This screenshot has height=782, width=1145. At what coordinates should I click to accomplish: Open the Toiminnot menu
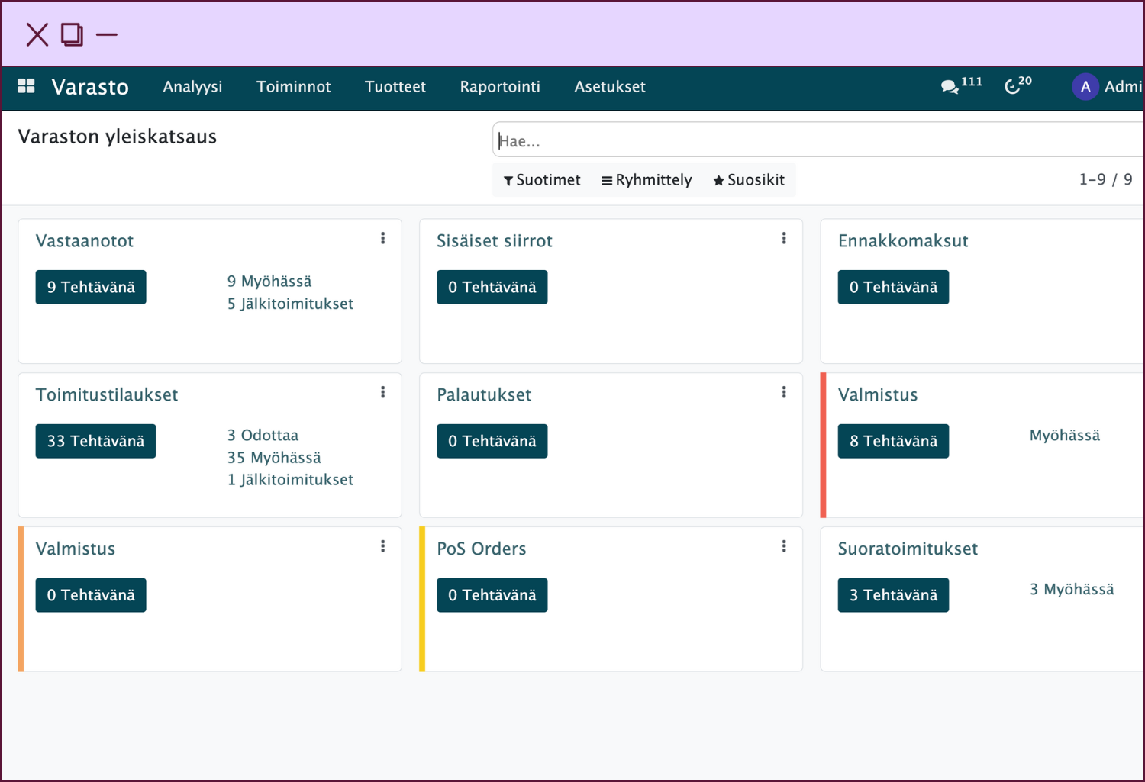pyautogui.click(x=293, y=87)
